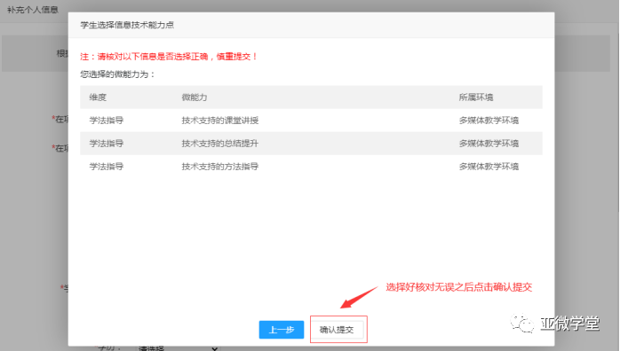Click the 确认提交 button

pos(337,330)
